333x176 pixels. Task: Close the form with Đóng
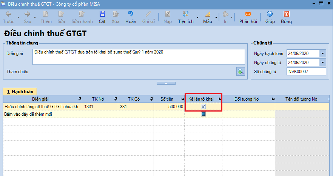[286, 17]
